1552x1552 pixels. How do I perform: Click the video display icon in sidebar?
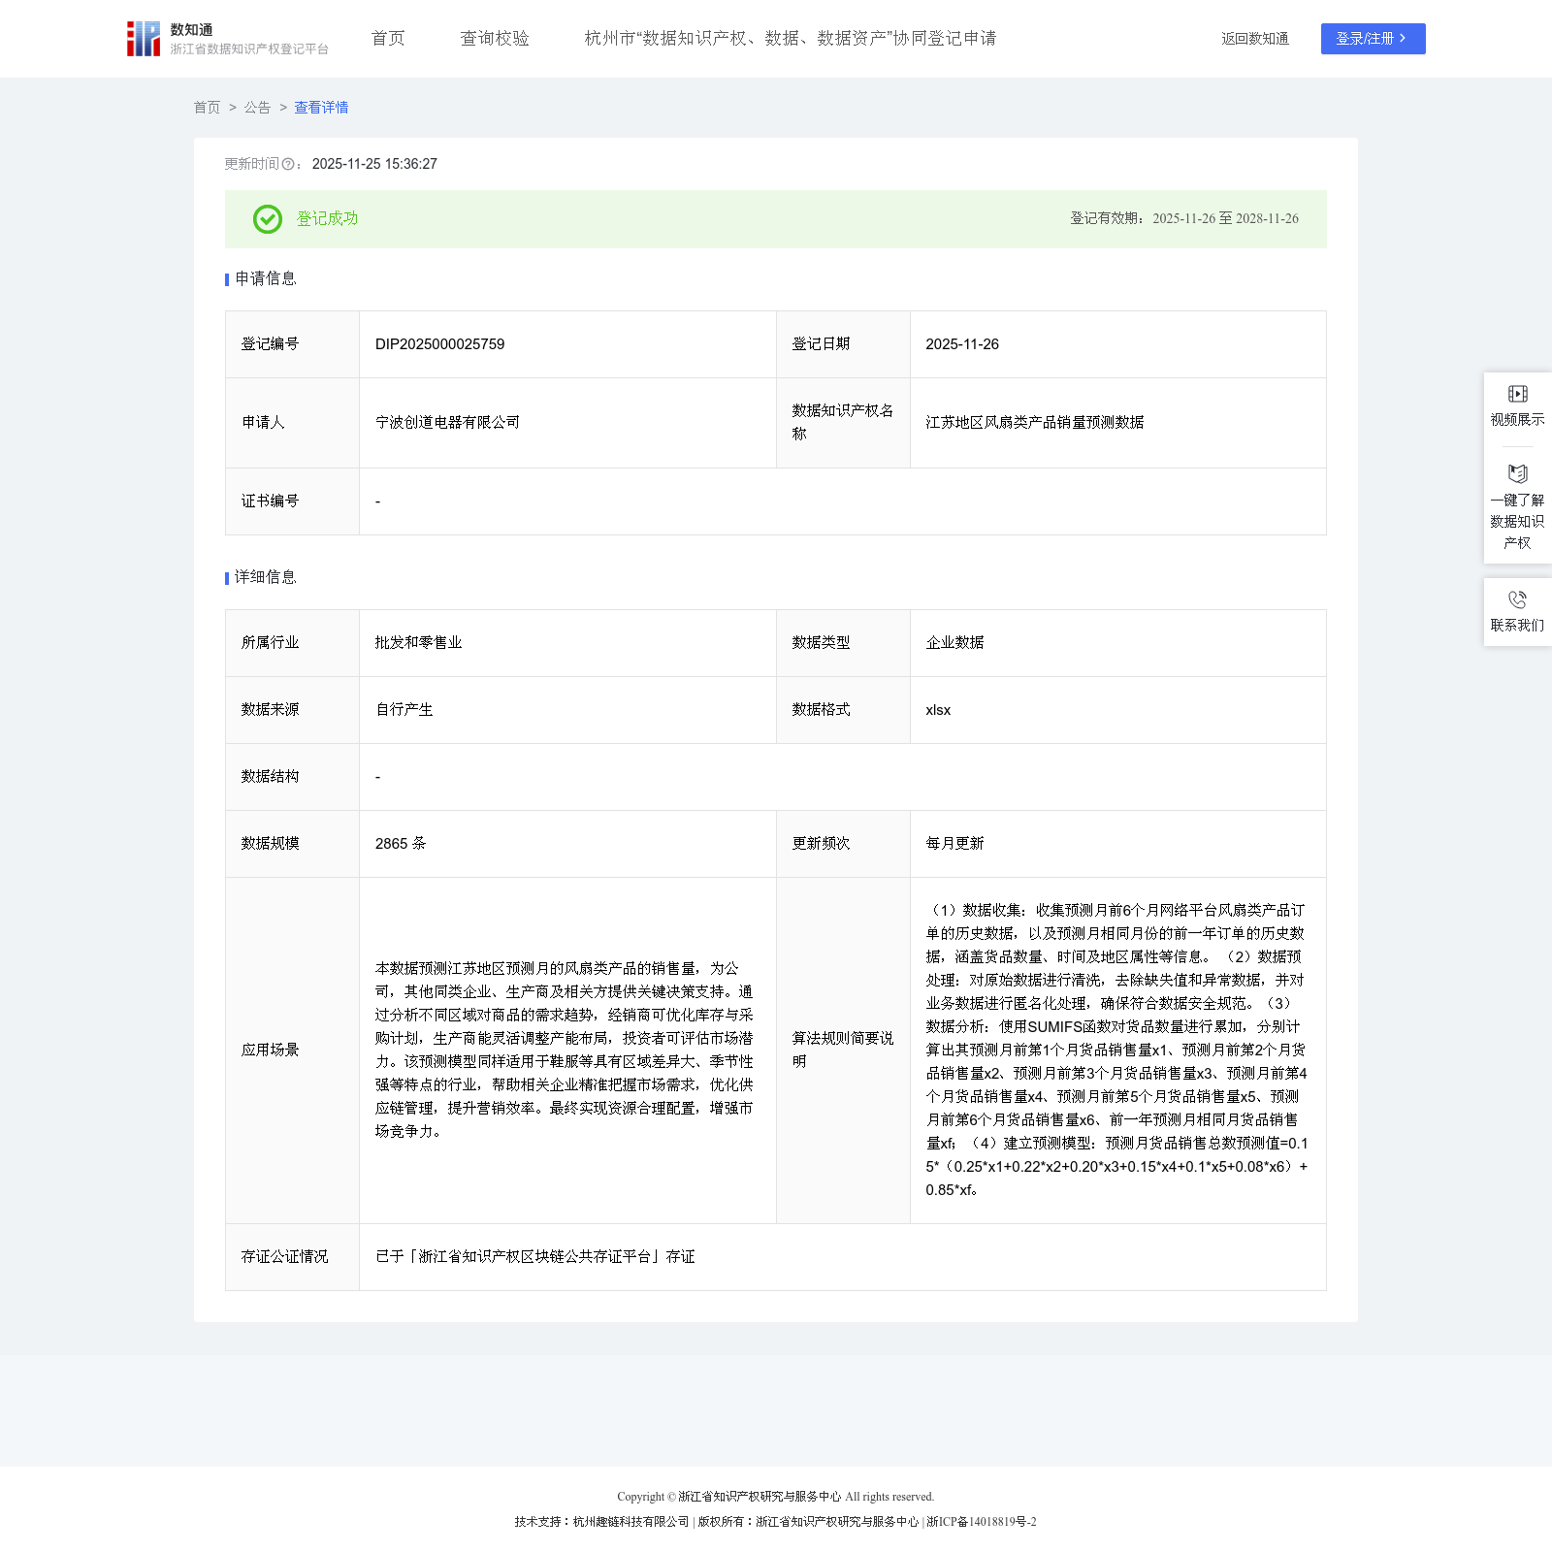pos(1517,394)
